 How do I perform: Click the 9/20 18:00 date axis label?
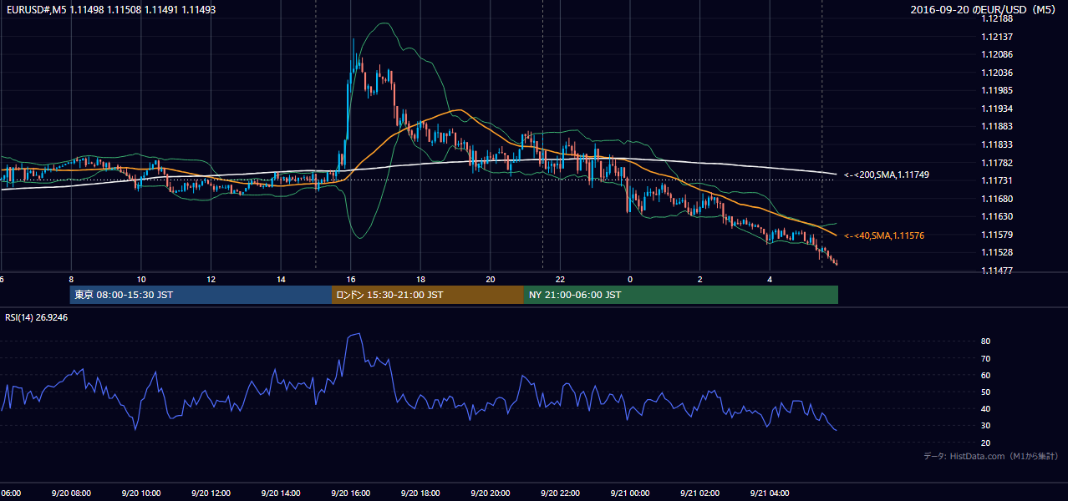(420, 493)
